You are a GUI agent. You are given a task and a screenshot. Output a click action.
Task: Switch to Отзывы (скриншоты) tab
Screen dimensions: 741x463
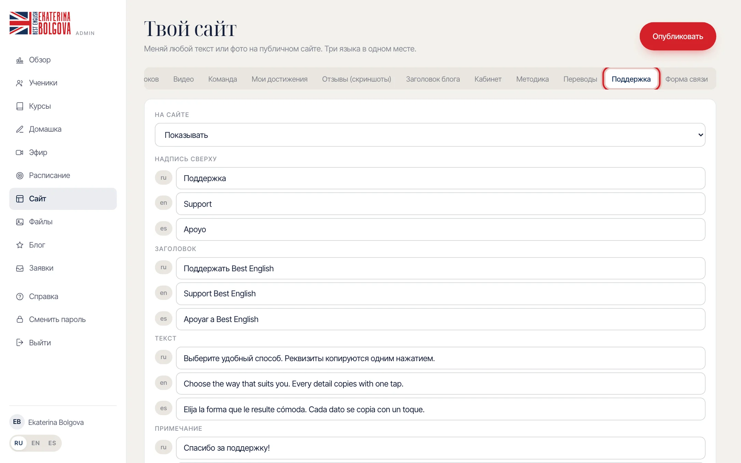click(356, 79)
